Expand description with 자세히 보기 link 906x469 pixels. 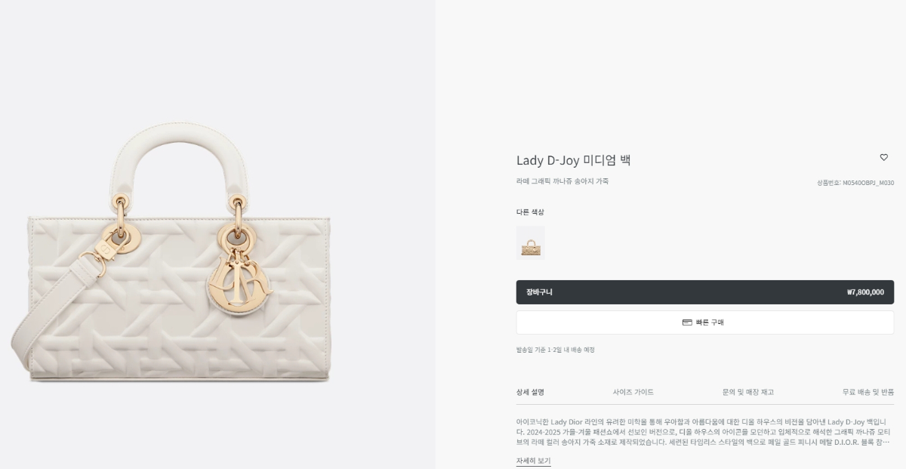(533, 461)
